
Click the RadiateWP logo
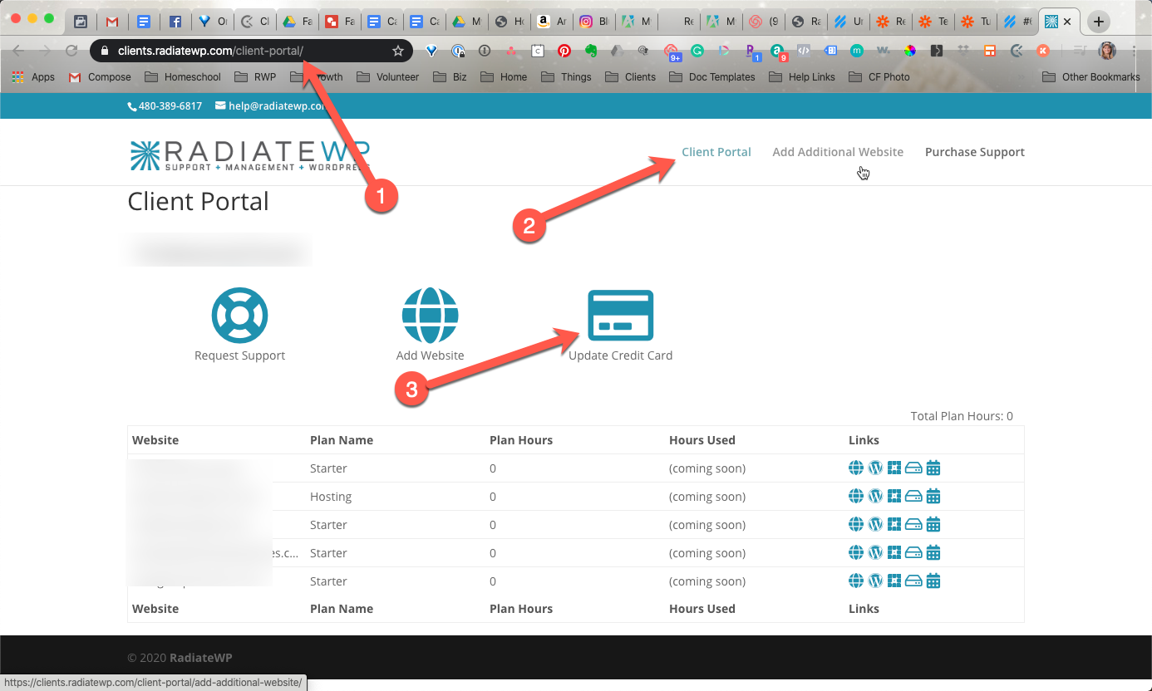tap(249, 155)
